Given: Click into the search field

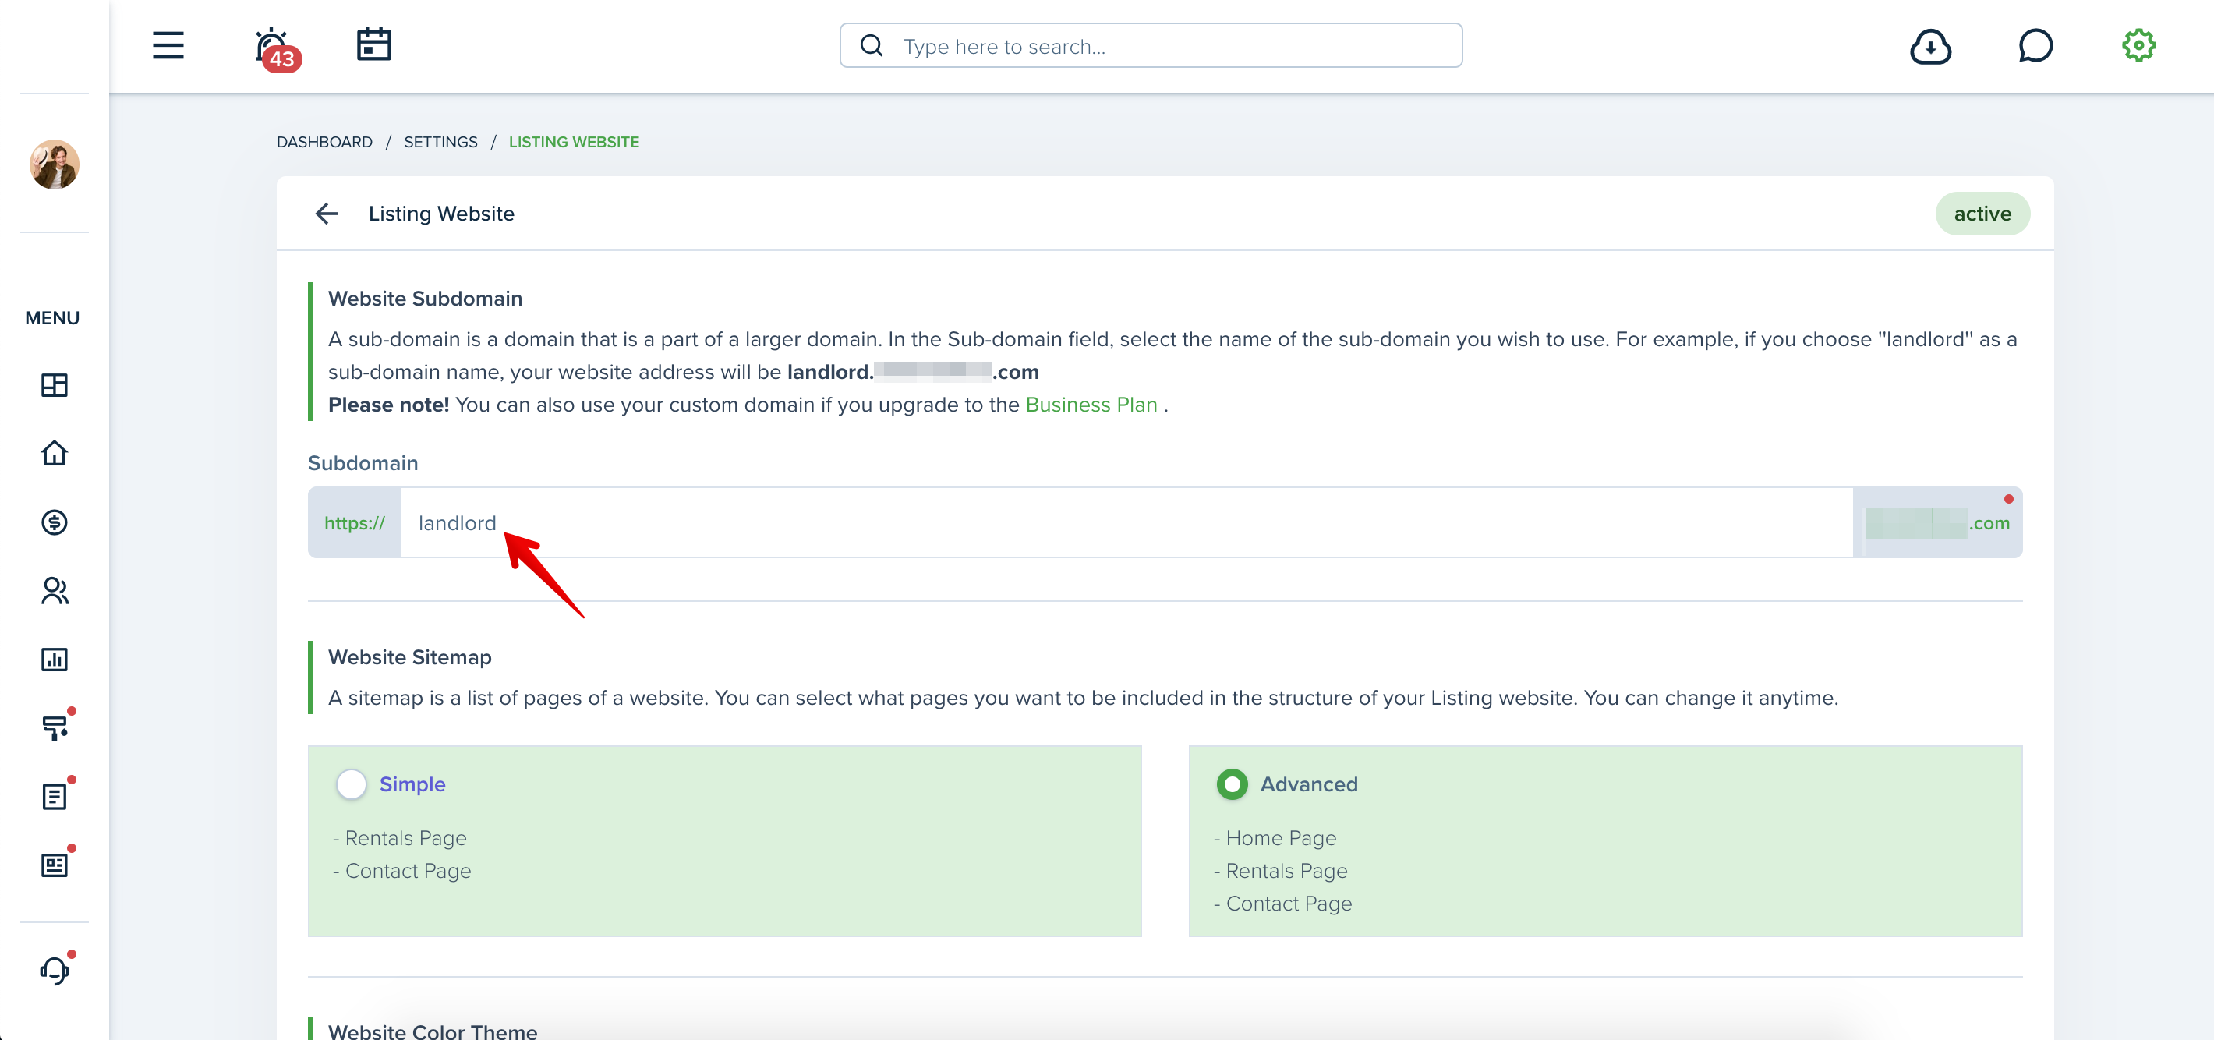Looking at the screenshot, I should (x=1151, y=45).
